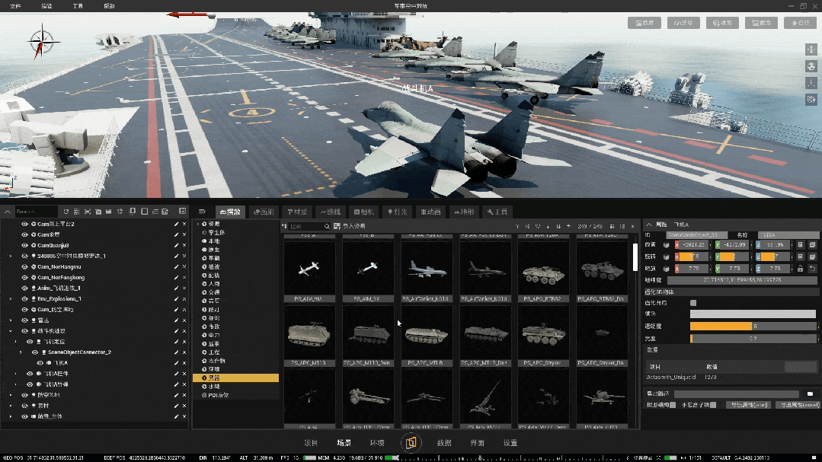Click the import assets icon next to search
This screenshot has width=822, height=462.
(336, 227)
